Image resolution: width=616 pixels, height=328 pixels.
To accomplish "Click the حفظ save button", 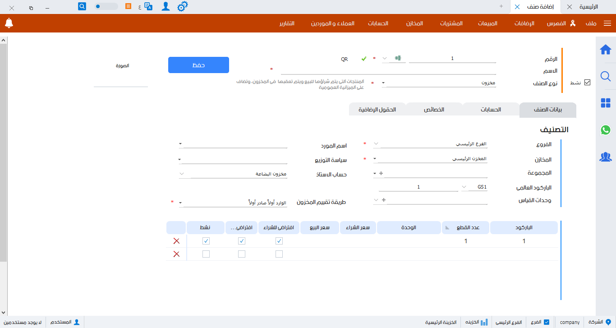I will tap(198, 65).
